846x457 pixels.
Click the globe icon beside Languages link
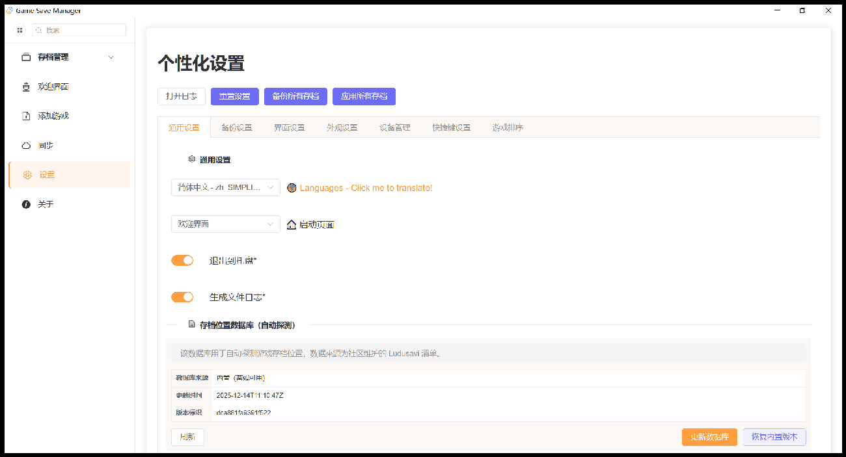tap(292, 188)
